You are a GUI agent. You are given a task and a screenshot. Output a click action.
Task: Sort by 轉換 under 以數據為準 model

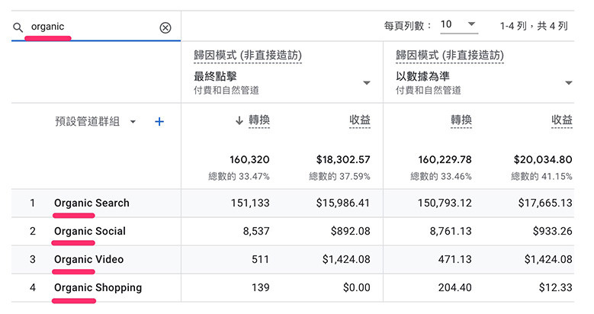pyautogui.click(x=461, y=120)
